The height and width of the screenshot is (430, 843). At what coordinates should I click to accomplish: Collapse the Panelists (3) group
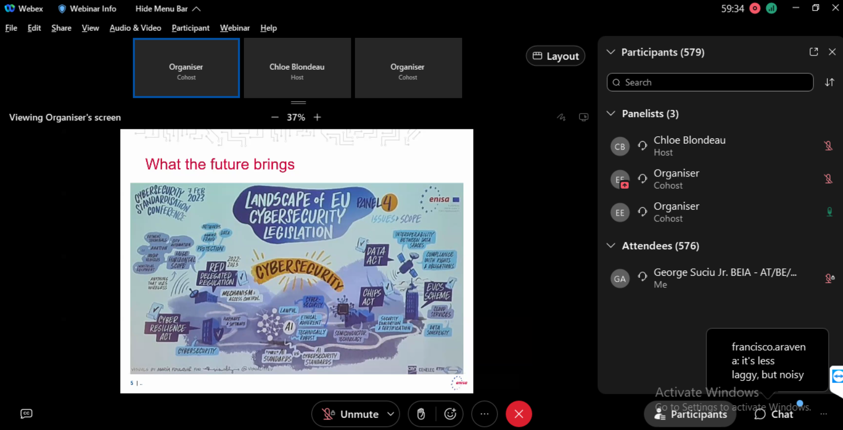[x=611, y=114]
